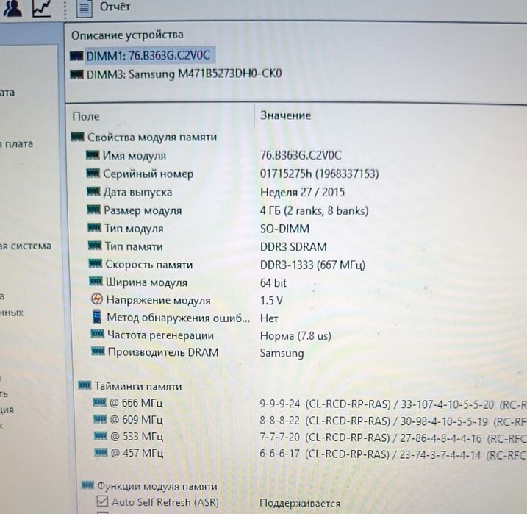Select DIMM3: Samsung M471B5273DH0-CK0 device
The width and height of the screenshot is (527, 514).
[x=184, y=74]
